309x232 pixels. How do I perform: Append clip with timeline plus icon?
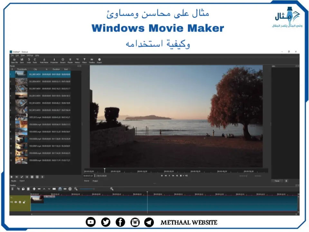(x=34, y=189)
